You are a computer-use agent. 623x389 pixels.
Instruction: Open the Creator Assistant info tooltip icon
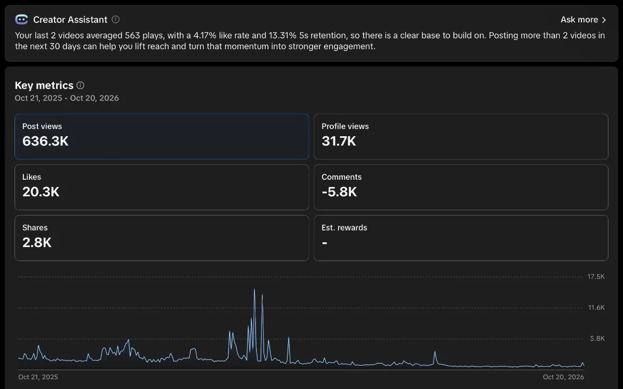(116, 20)
